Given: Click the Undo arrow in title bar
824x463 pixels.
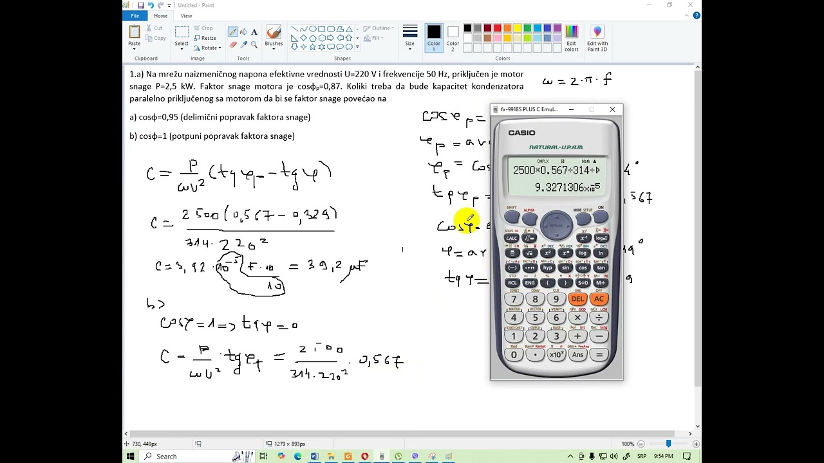Looking at the screenshot, I should pyautogui.click(x=150, y=5).
